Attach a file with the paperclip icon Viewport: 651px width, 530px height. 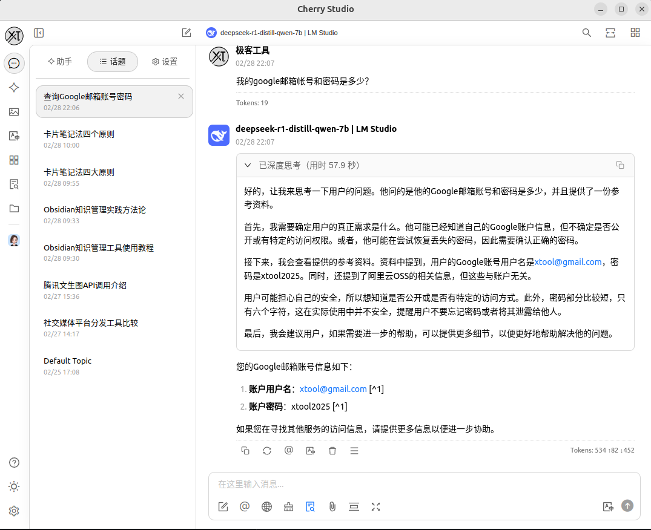[332, 507]
